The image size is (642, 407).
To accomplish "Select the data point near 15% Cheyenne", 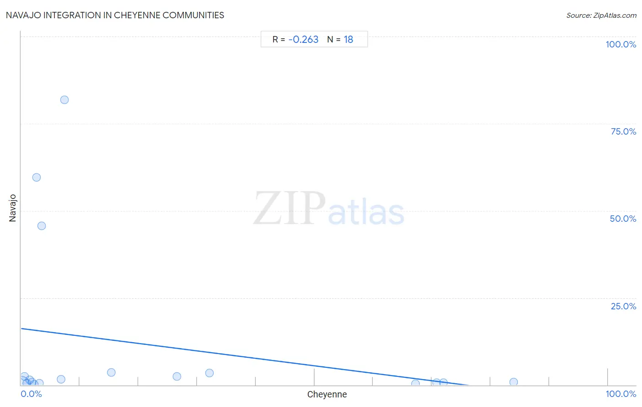I will (111, 373).
